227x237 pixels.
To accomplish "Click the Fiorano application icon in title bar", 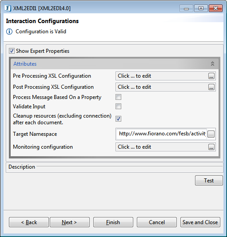I will [8, 8].
